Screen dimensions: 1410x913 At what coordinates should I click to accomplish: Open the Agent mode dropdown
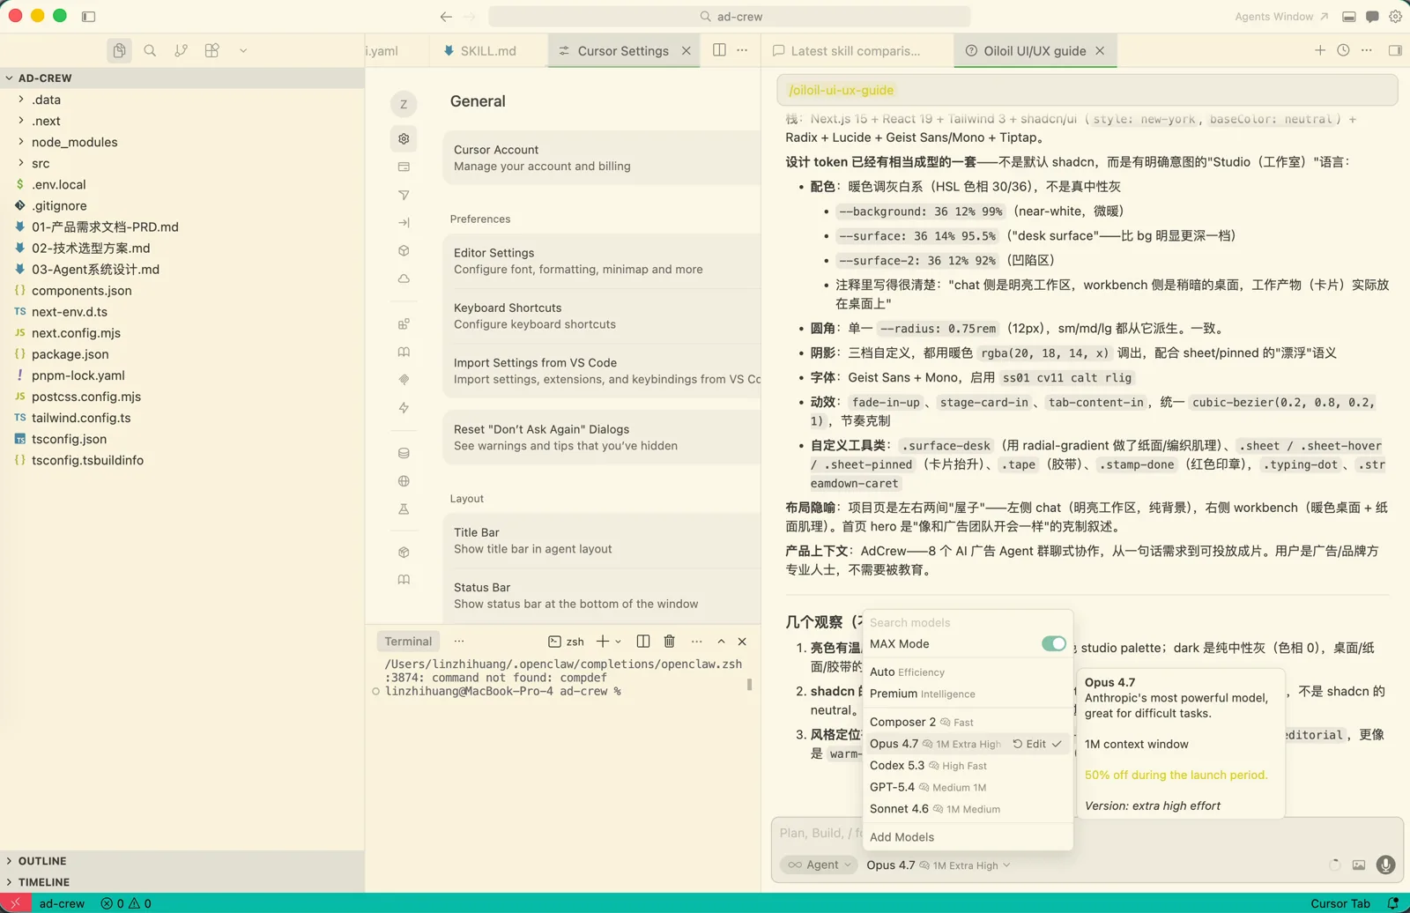pos(820,865)
